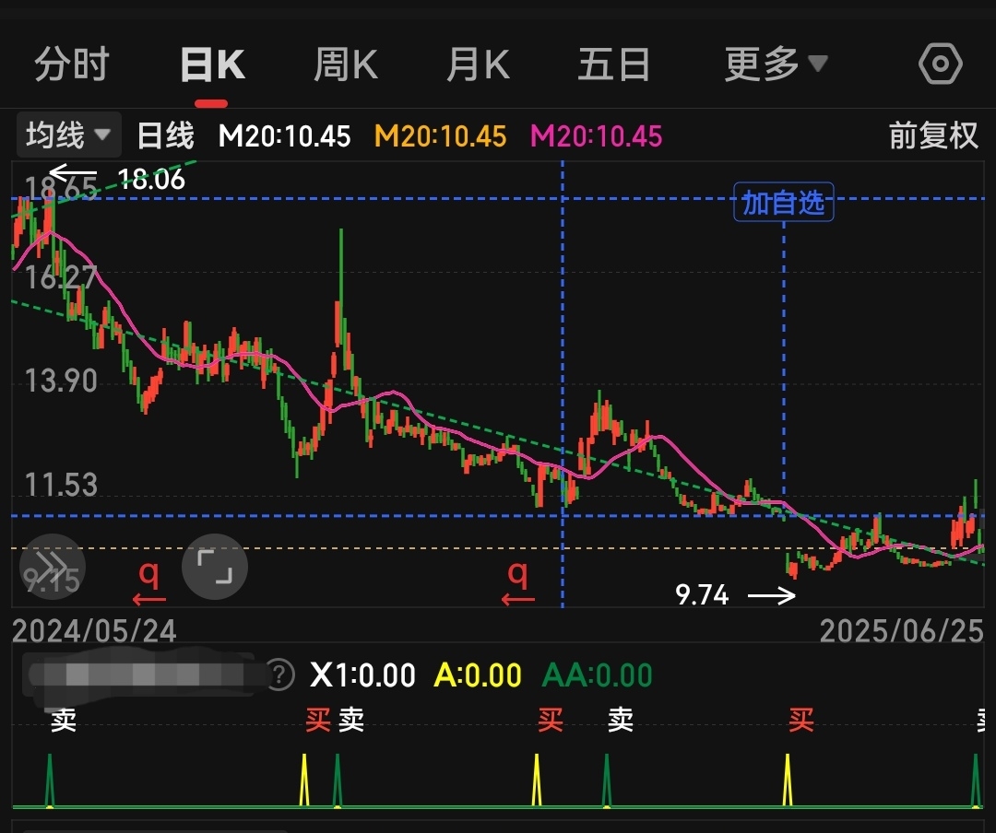Tap the X1:0.00 indicator value
Image resolution: width=996 pixels, height=833 pixels.
click(362, 675)
